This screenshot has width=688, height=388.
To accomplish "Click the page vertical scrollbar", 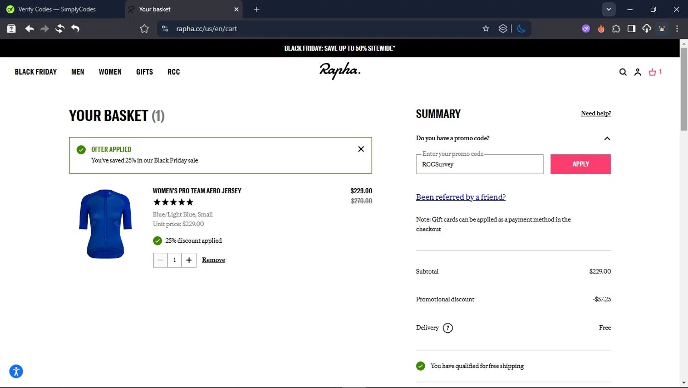I will click(x=684, y=89).
